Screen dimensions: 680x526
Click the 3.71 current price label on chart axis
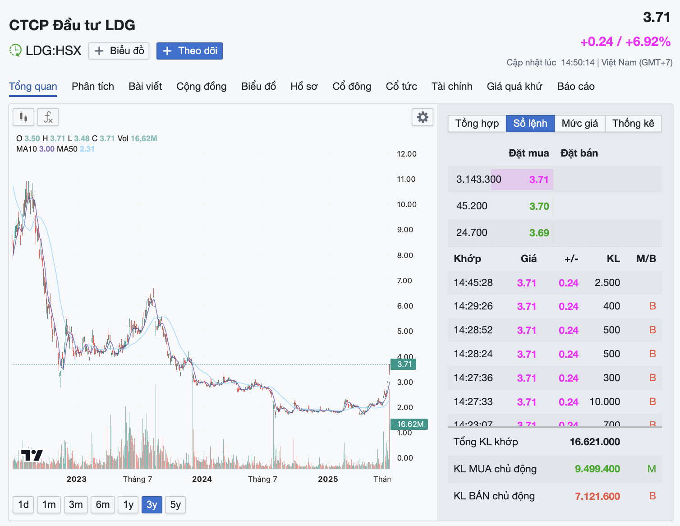(x=403, y=364)
